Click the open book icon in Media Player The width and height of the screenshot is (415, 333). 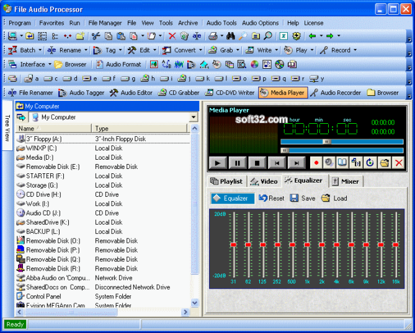coord(342,163)
